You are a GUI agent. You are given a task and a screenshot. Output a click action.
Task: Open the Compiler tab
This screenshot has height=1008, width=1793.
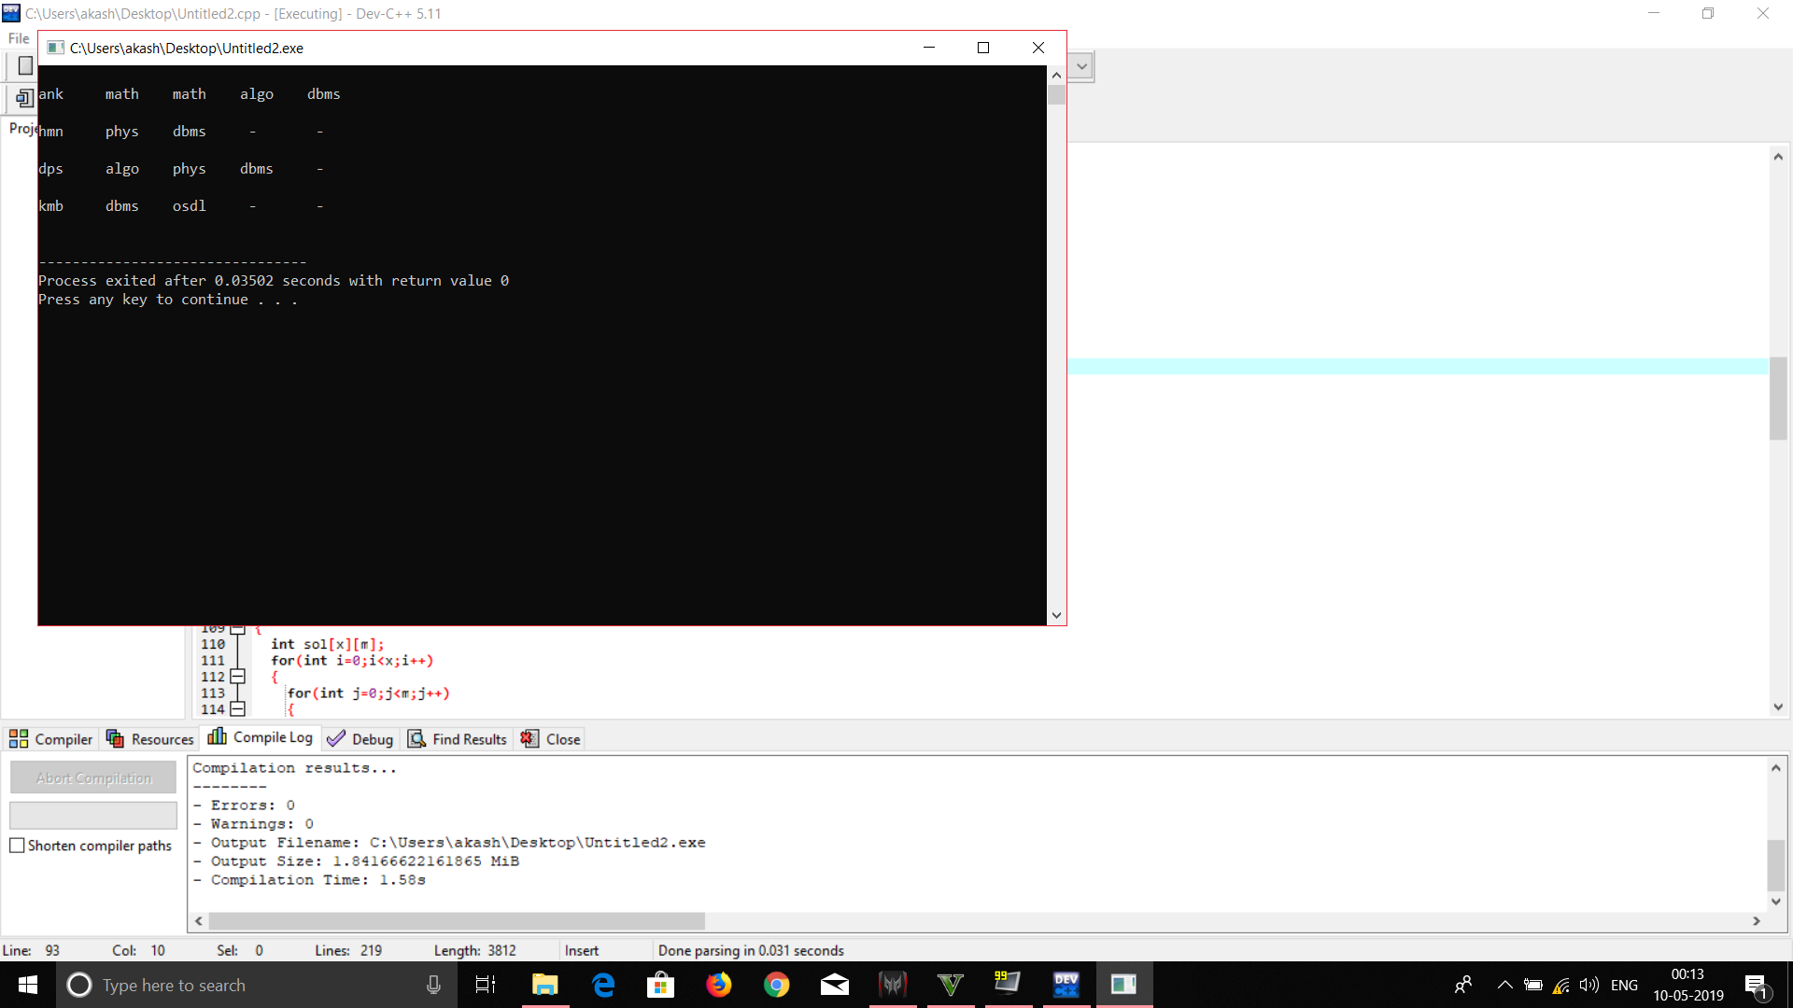tap(51, 739)
